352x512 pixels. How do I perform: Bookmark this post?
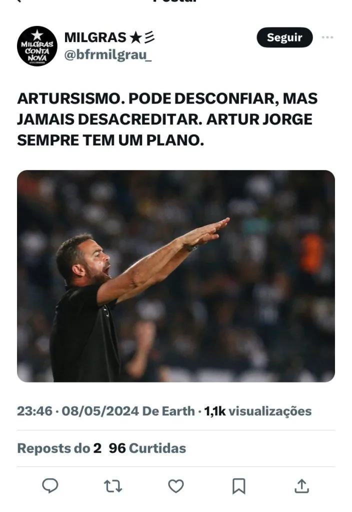(238, 486)
